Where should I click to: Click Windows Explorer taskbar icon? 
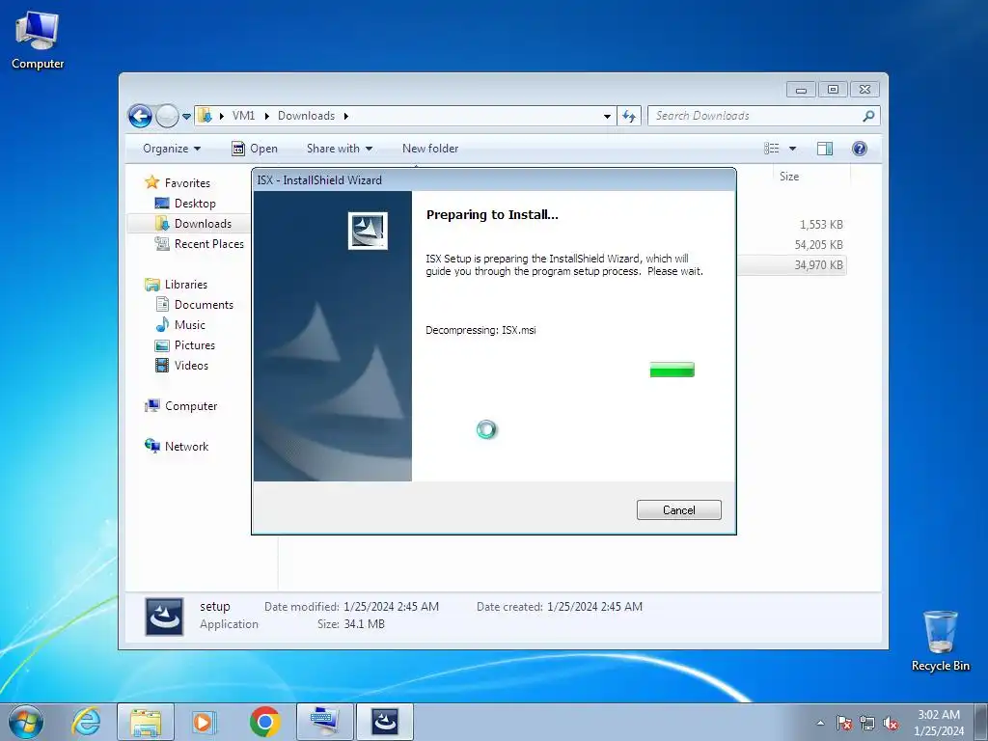click(146, 722)
